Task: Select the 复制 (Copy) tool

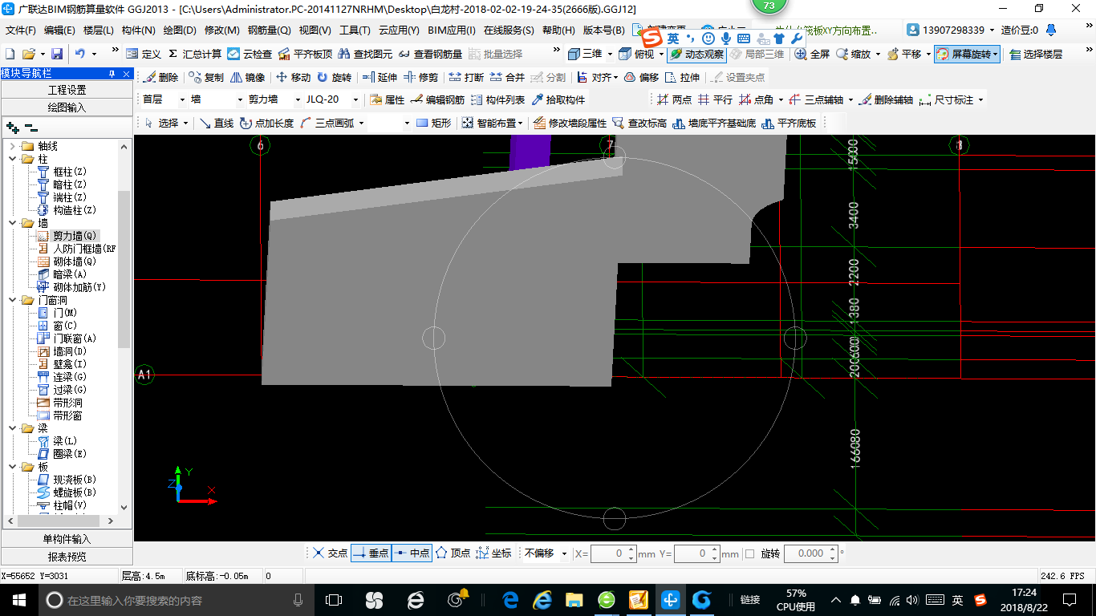Action: click(x=206, y=78)
